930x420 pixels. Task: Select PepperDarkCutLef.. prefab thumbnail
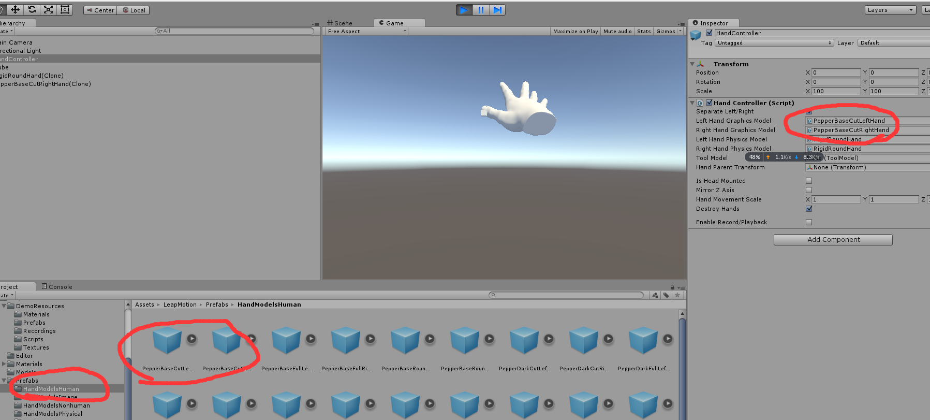click(524, 340)
